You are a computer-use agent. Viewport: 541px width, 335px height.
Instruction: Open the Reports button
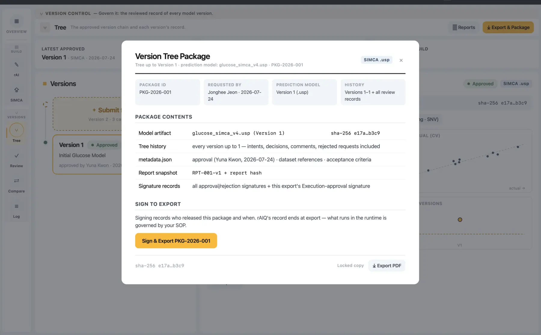[463, 27]
